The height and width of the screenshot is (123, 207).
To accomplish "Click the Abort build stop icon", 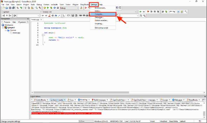I will (x=58, y=8).
